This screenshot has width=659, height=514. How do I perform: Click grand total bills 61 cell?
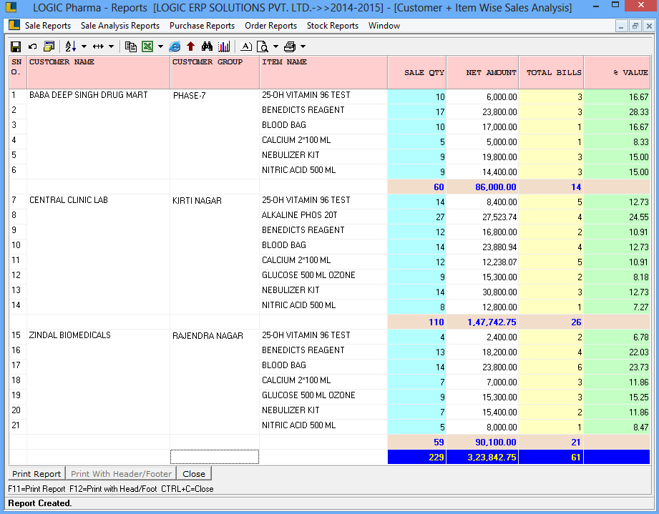[x=551, y=458]
